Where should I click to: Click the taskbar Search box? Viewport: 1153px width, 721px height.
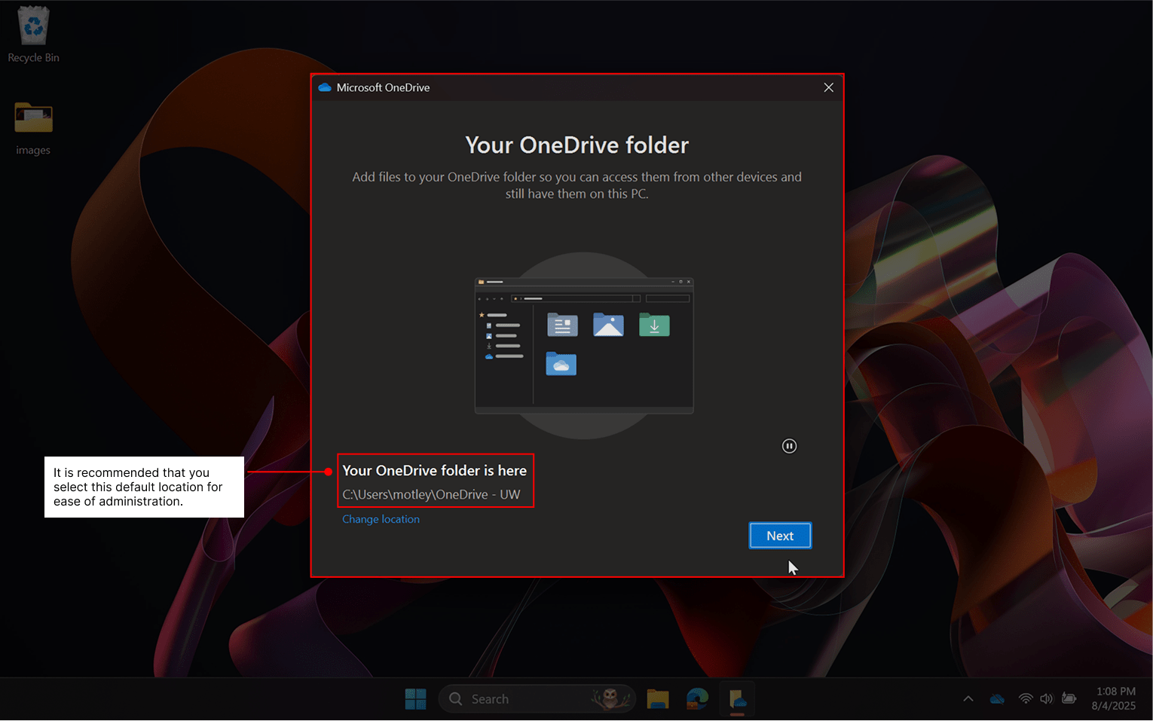(520, 699)
